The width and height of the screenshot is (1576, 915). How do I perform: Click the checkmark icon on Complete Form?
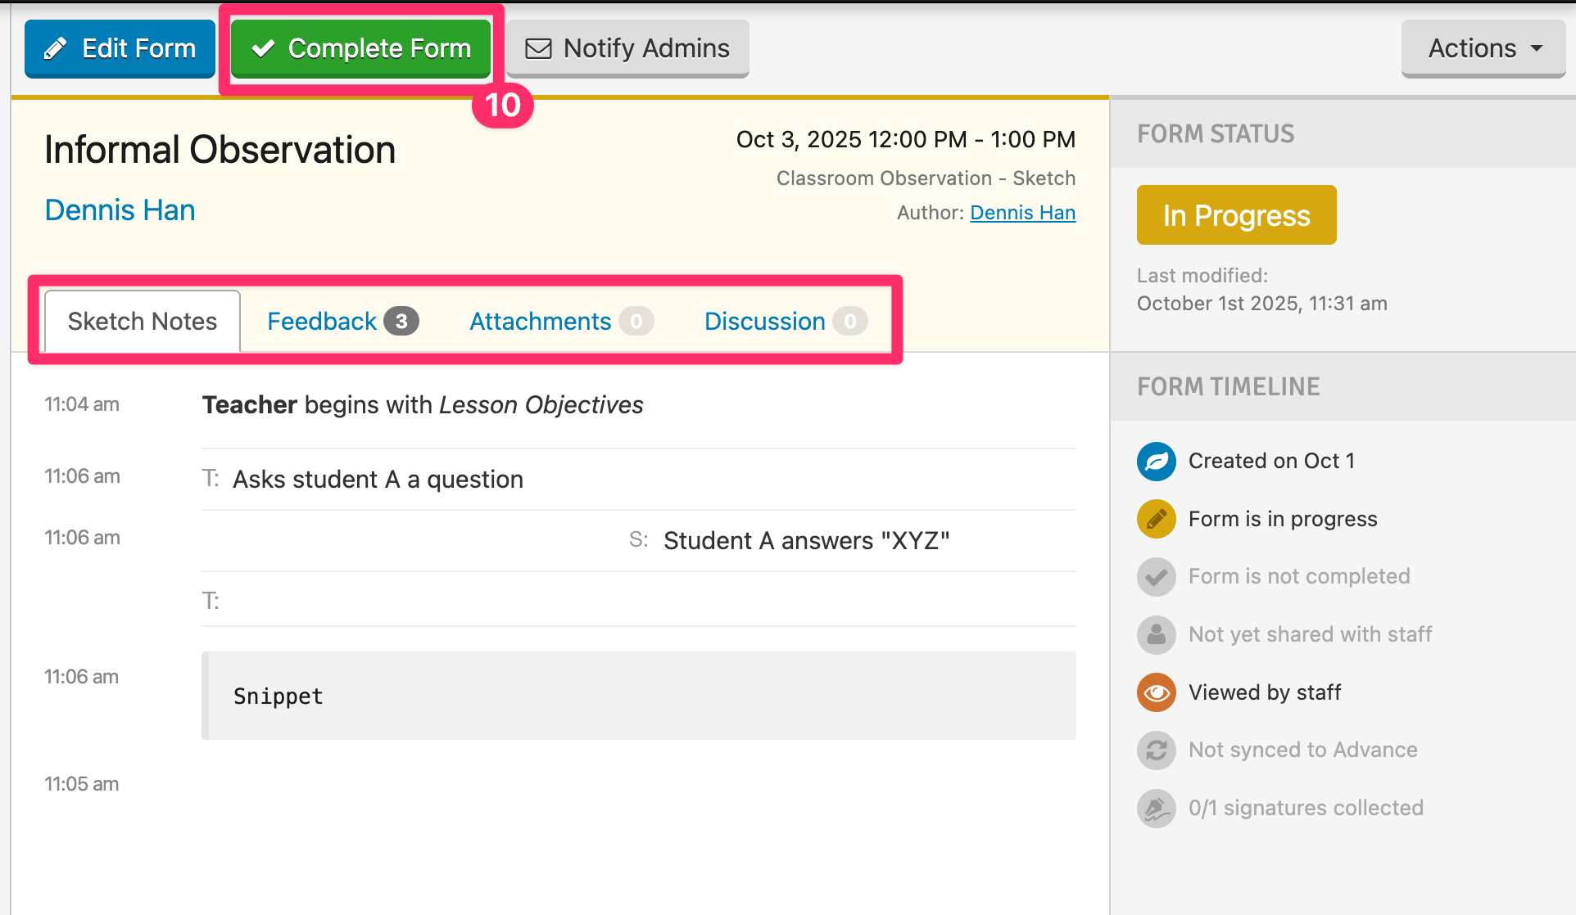point(263,49)
